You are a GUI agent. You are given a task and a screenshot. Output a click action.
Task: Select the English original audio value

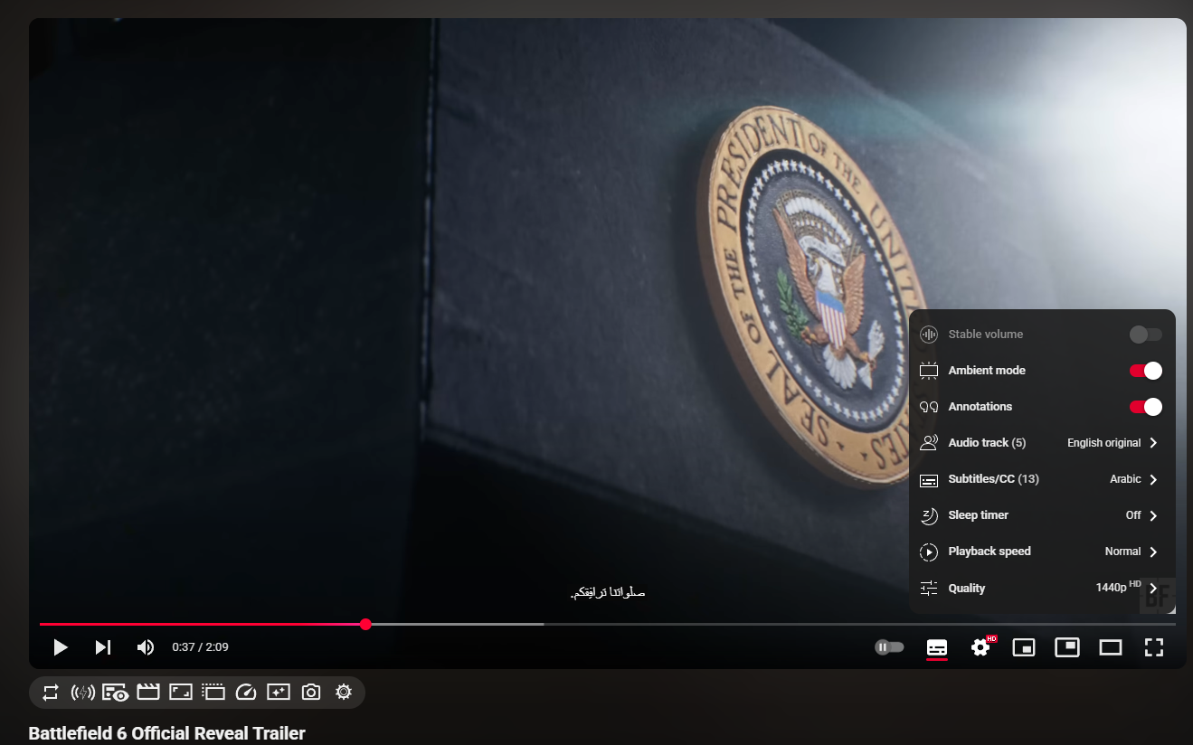[1104, 443]
